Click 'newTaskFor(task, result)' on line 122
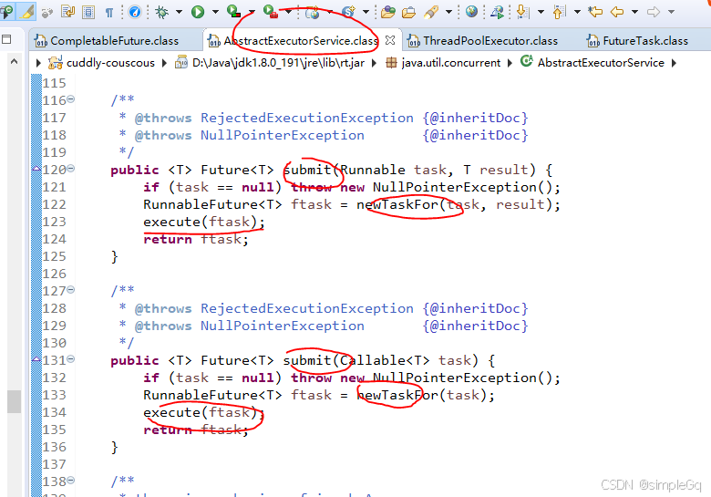 454,204
